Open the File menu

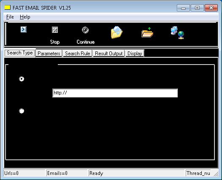pyautogui.click(x=10, y=17)
